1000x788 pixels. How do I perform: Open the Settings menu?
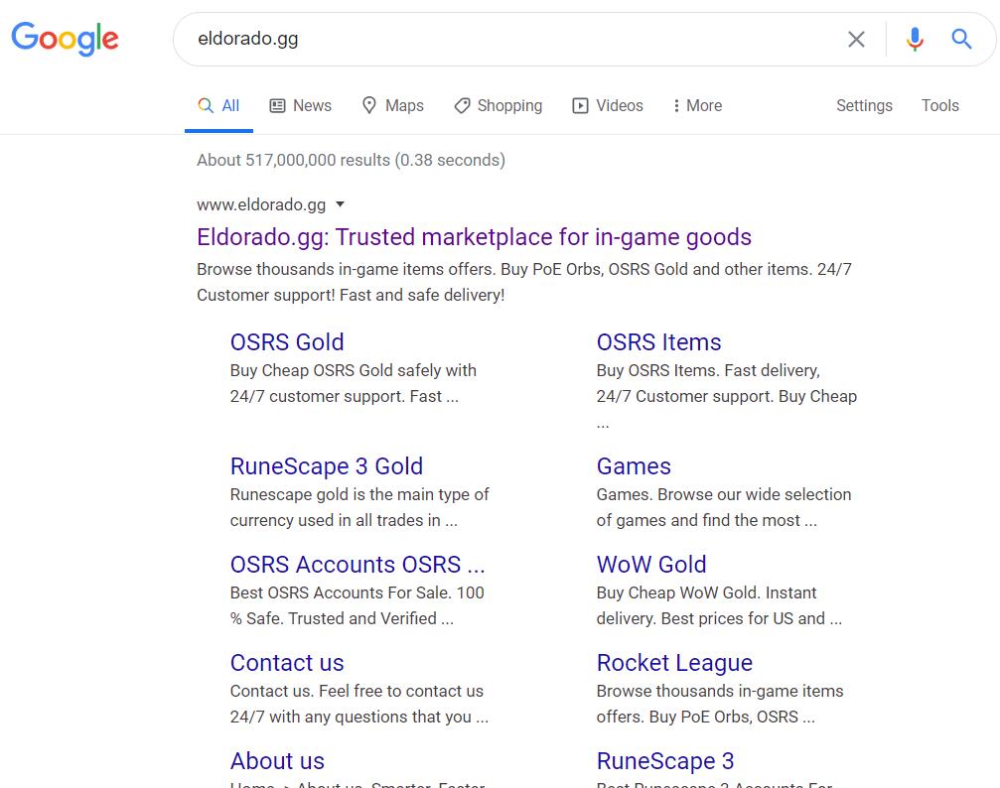864,105
